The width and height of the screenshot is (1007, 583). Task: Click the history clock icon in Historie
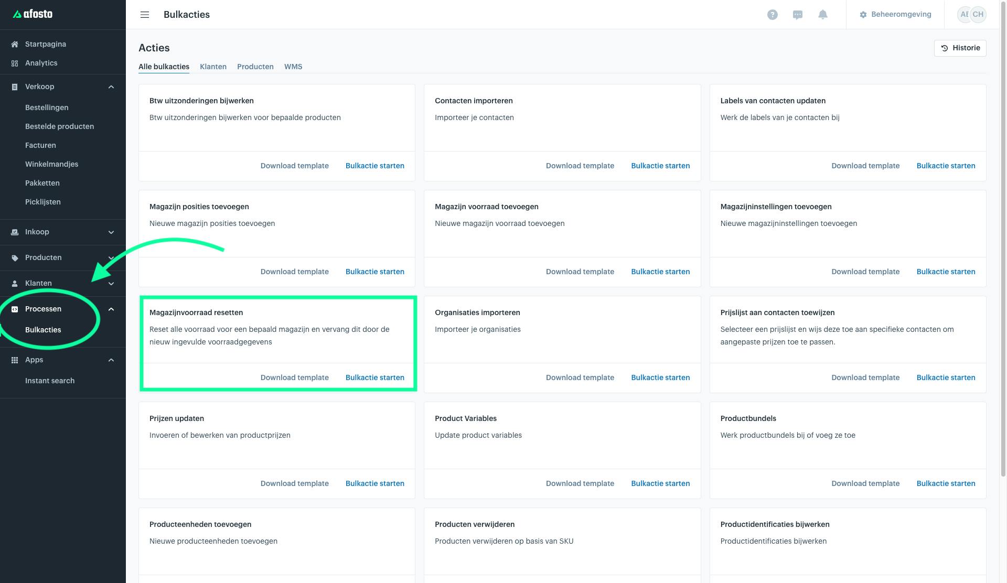point(945,48)
